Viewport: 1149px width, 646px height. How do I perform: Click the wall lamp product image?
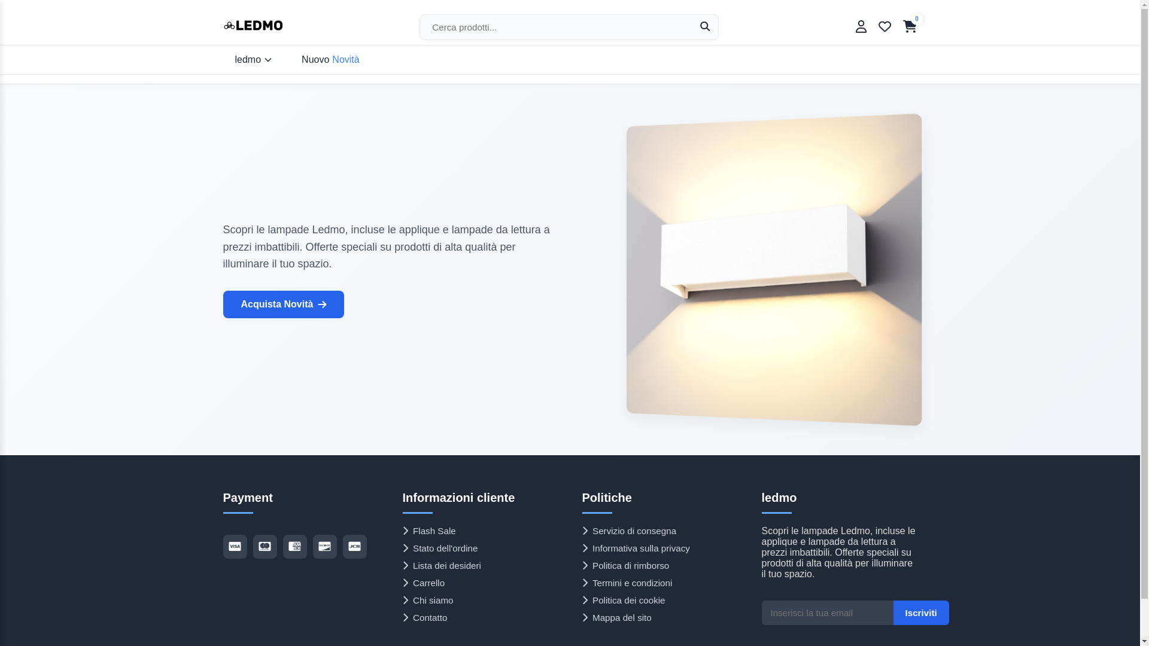pyautogui.click(x=774, y=270)
